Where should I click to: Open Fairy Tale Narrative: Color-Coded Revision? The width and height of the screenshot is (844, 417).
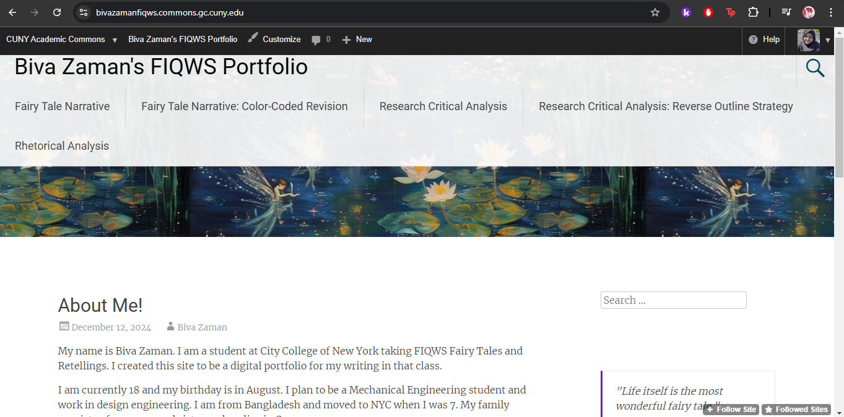[245, 106]
